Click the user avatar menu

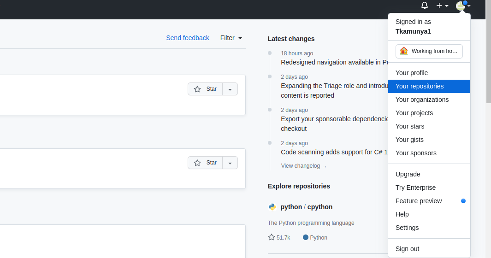click(x=463, y=6)
